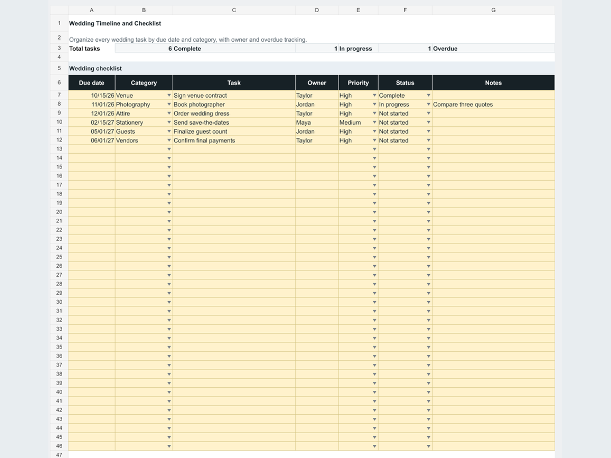
Task: Open Status dropdown showing Complete
Action: pos(429,96)
